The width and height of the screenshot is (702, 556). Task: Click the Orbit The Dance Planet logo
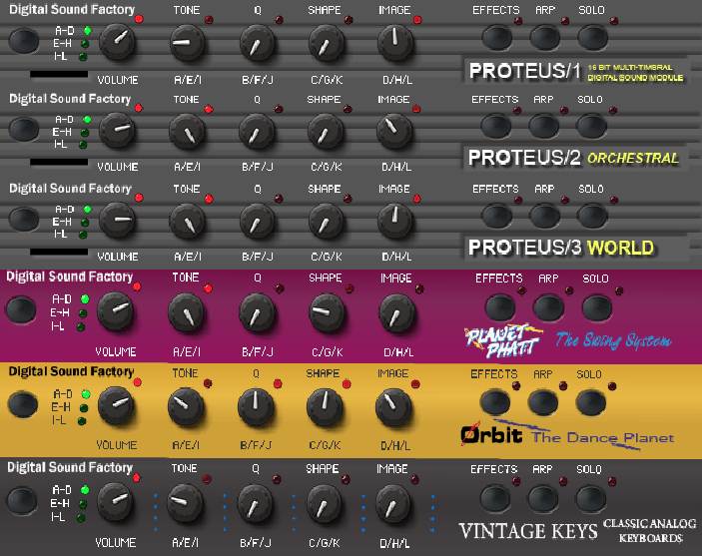(567, 434)
